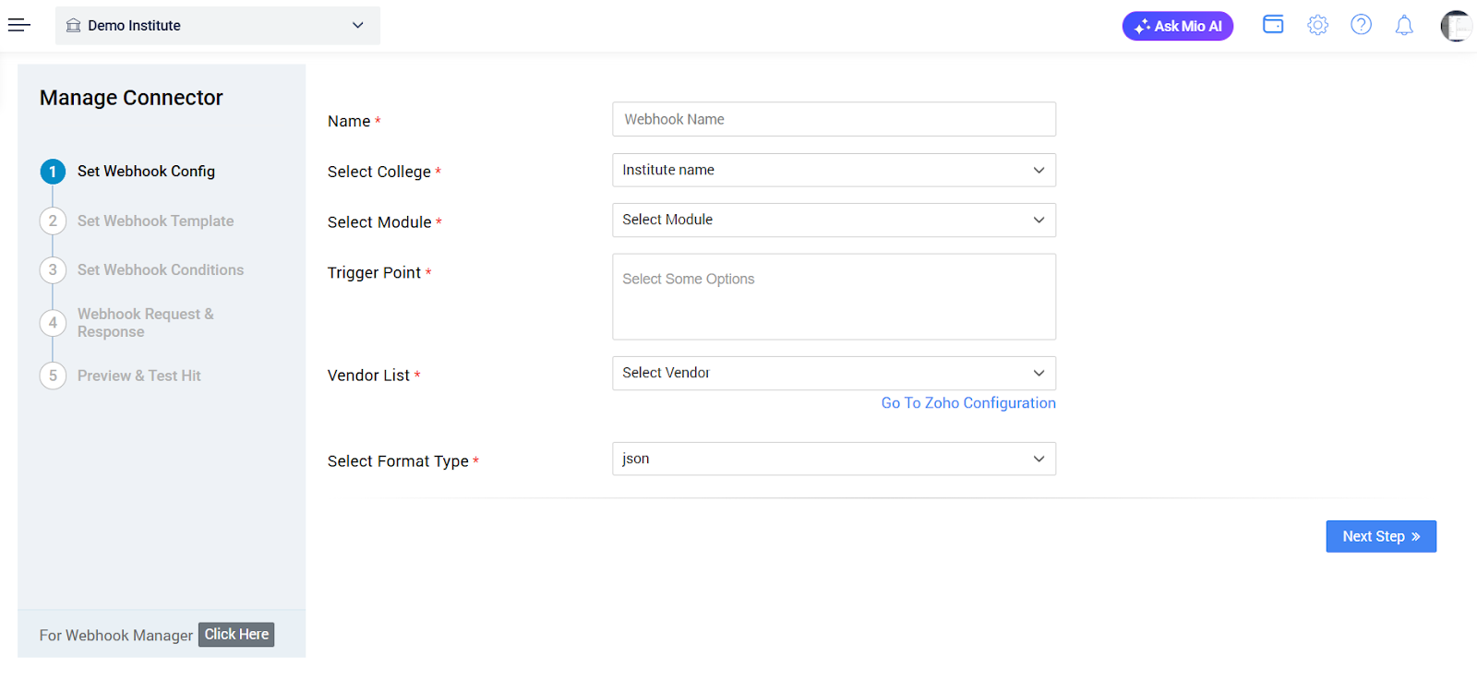This screenshot has width=1477, height=680.
Task: Focus the Webhook Name input field
Action: [x=833, y=119]
